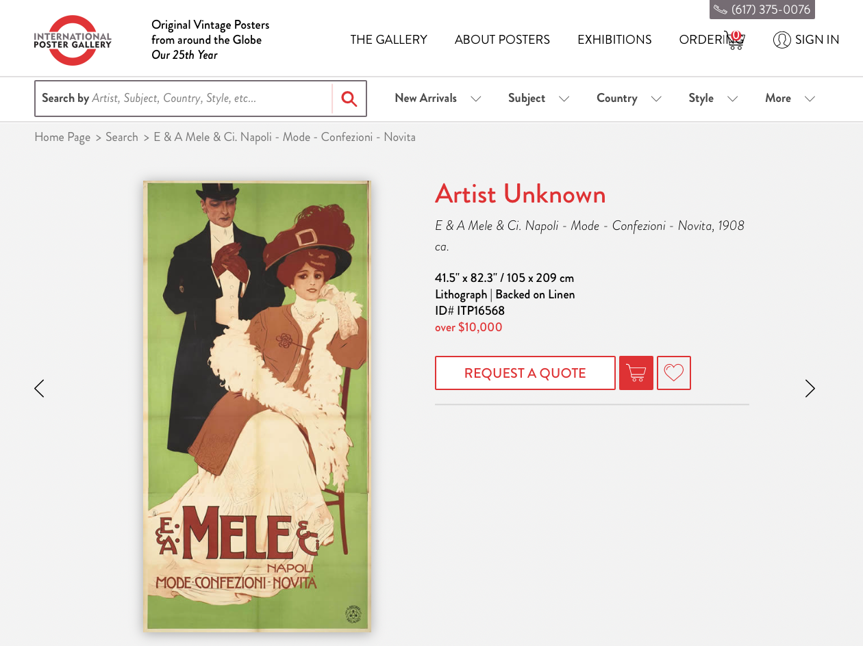Click the poster dimensions text
The width and height of the screenshot is (863, 646).
[504, 278]
